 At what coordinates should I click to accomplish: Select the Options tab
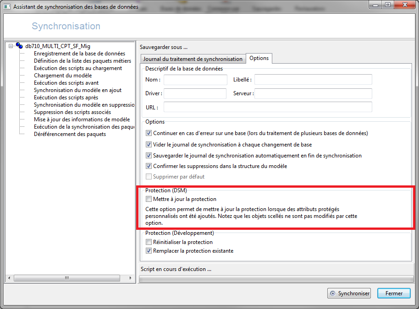click(x=259, y=58)
